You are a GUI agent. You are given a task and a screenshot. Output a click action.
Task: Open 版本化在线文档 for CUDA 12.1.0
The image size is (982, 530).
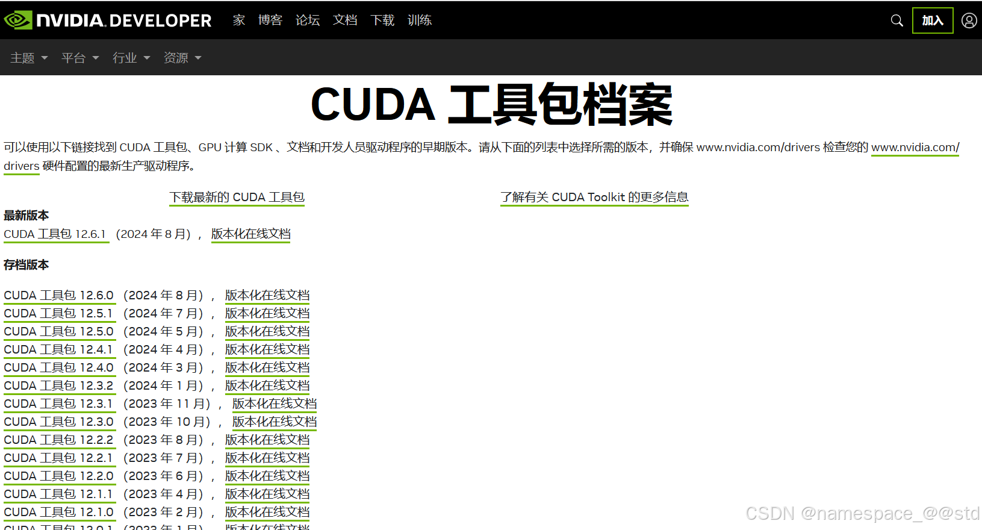pos(267,513)
